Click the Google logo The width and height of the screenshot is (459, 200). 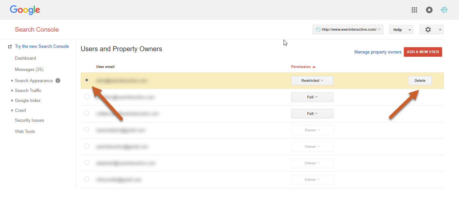(25, 10)
